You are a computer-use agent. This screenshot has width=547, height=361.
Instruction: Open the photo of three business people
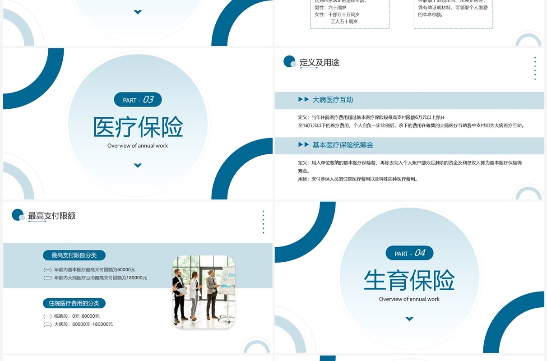point(204,292)
